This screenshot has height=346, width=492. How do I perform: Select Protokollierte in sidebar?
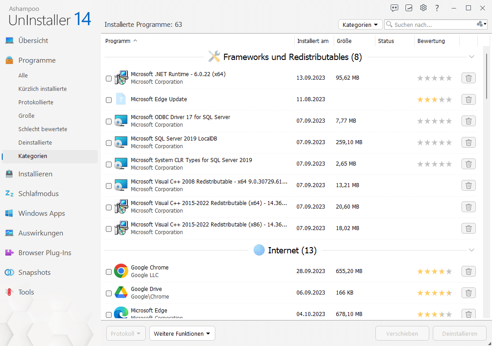pyautogui.click(x=36, y=103)
